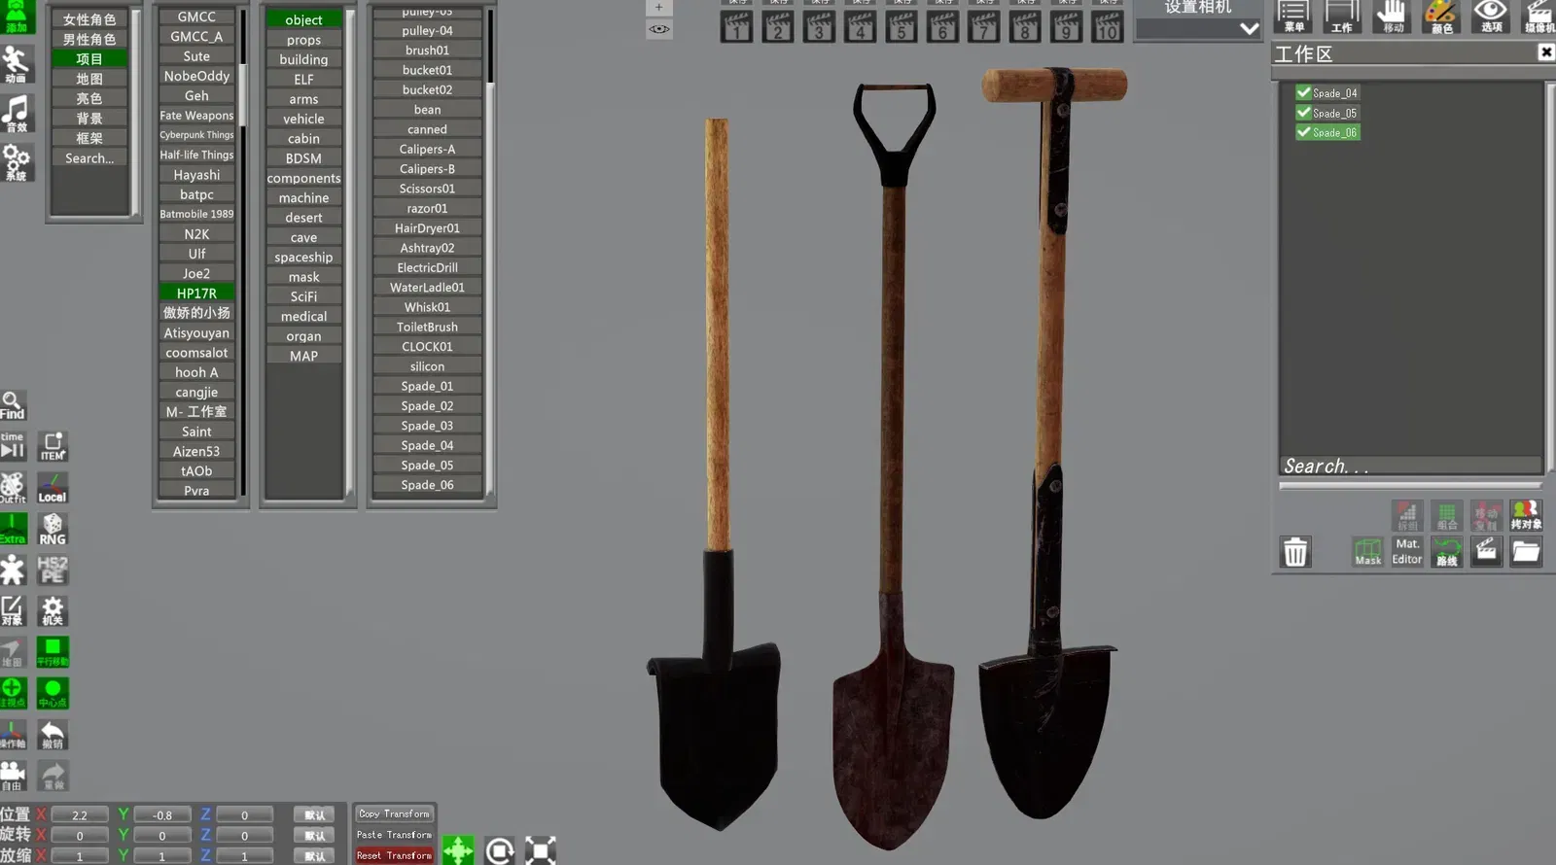The image size is (1556, 865).
Task: Click the Redo (重做) arrow icon
Action: pos(53,776)
